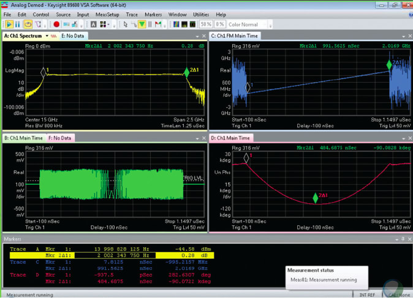Open the Markers menu
The image size is (413, 298).
click(153, 14)
